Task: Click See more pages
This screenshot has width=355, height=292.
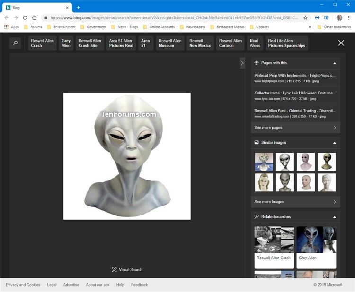Action: coord(295,128)
